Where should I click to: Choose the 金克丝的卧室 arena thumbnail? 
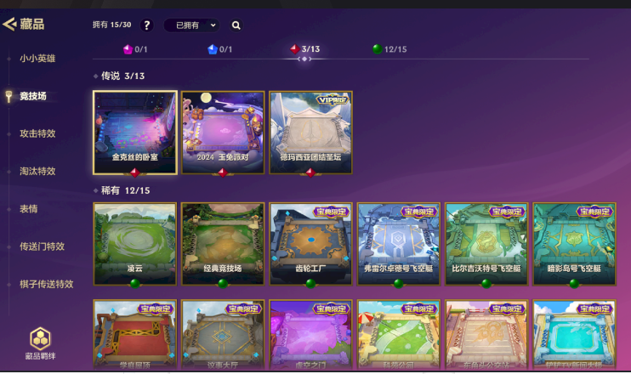[x=135, y=133]
